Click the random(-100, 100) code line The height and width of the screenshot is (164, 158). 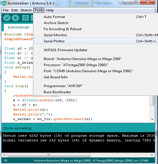tap(45, 100)
